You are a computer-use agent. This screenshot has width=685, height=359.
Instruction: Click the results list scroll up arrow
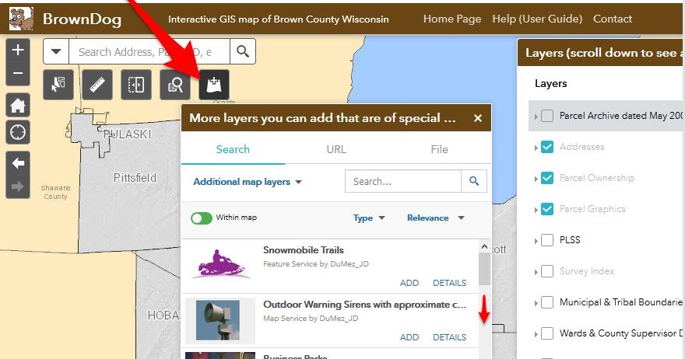tap(484, 247)
